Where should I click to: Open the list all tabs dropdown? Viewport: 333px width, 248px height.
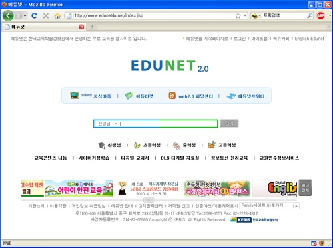(x=329, y=27)
